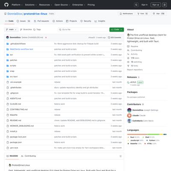Click the yarn.lock file icon
The height and width of the screenshot is (171, 171).
tap(8, 148)
